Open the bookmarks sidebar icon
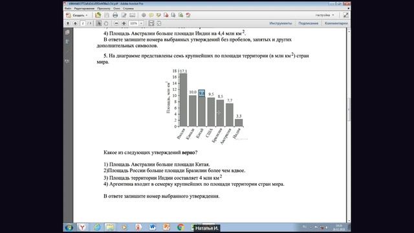The width and height of the screenshot is (414, 233). click(67, 42)
